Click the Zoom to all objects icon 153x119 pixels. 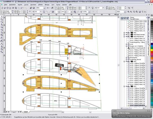(137, 12)
